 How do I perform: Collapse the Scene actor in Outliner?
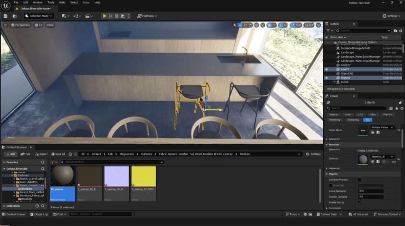[x=335, y=82]
